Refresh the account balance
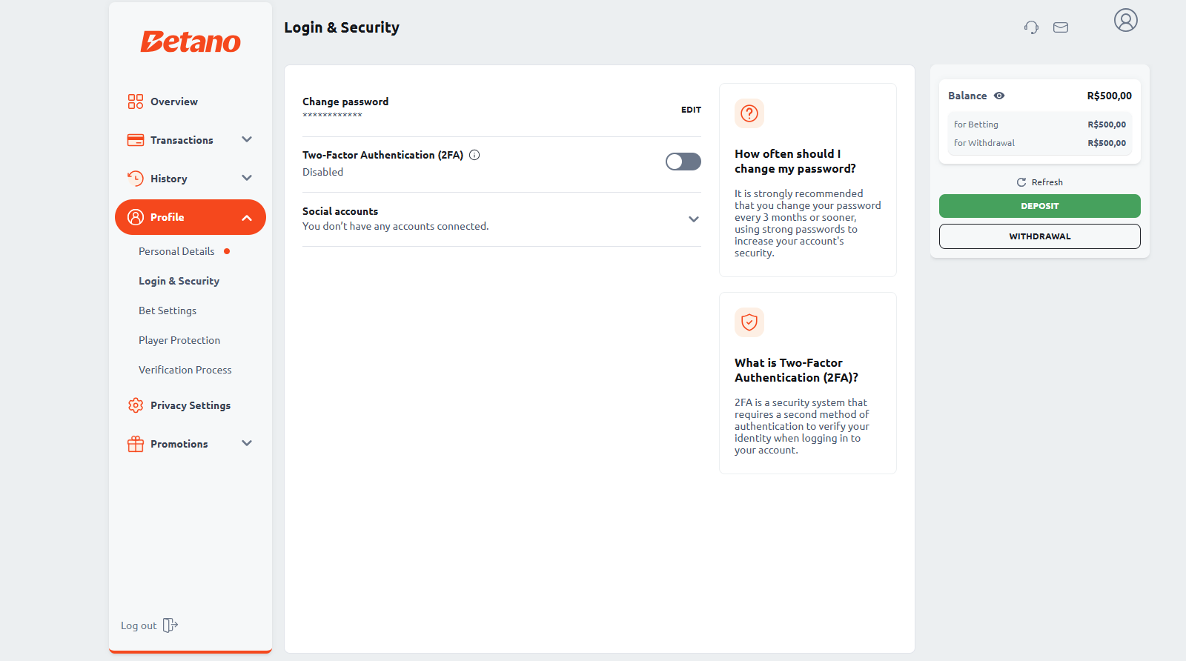 (1039, 182)
